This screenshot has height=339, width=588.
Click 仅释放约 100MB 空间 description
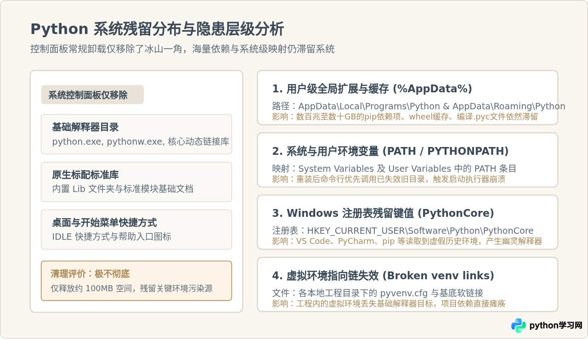[131, 288]
